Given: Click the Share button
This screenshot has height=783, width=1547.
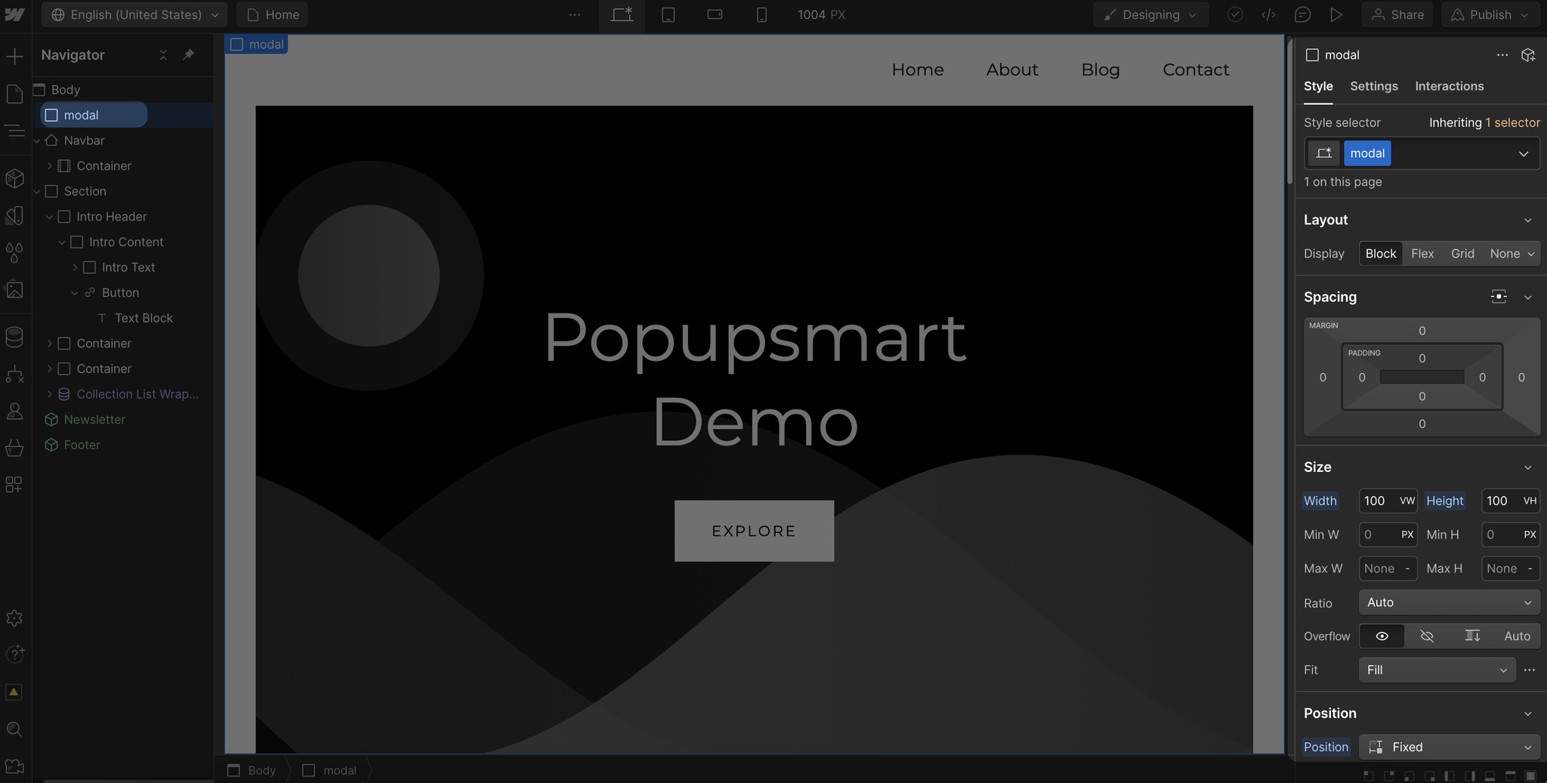Looking at the screenshot, I should click(x=1397, y=14).
